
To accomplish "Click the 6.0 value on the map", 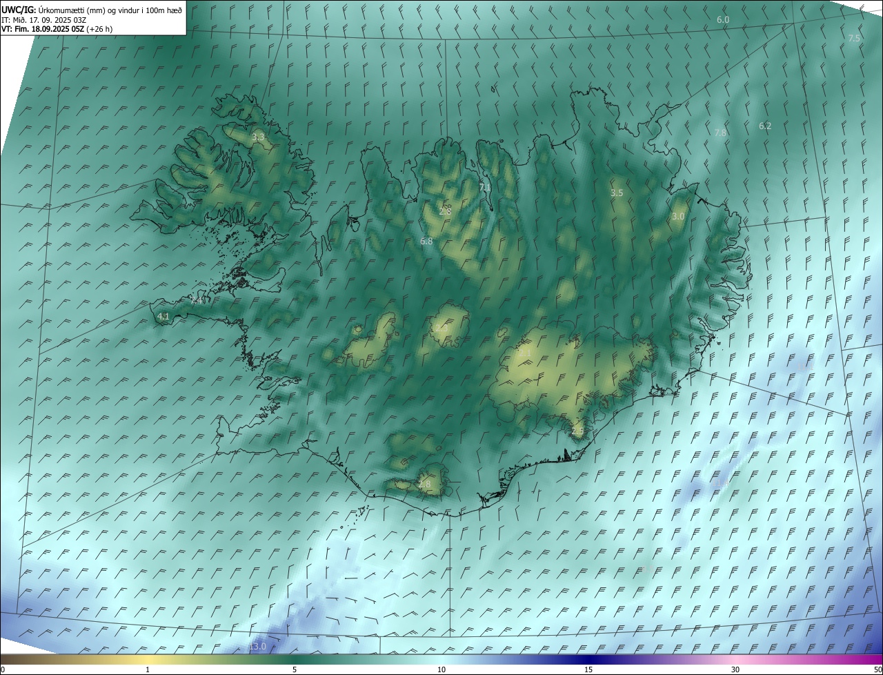I will pos(723,20).
